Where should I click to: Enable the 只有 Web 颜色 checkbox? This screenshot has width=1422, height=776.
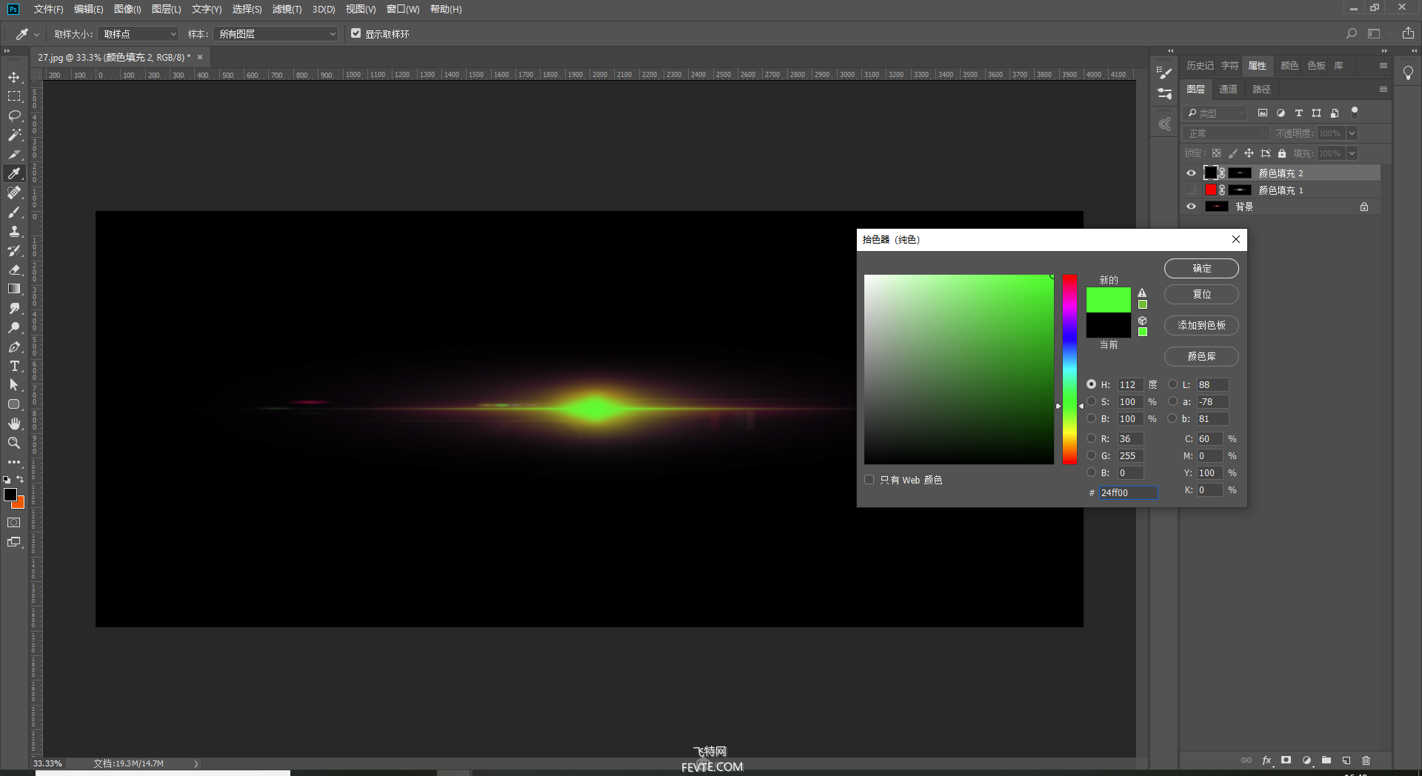pos(869,480)
